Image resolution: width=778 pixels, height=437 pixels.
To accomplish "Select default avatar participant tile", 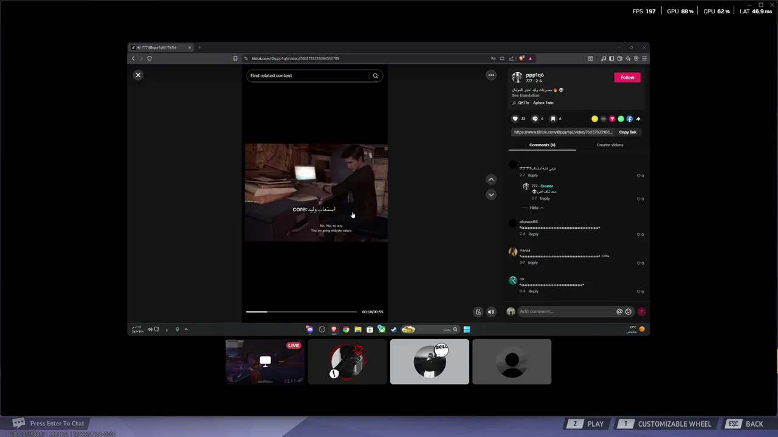I will (x=512, y=362).
